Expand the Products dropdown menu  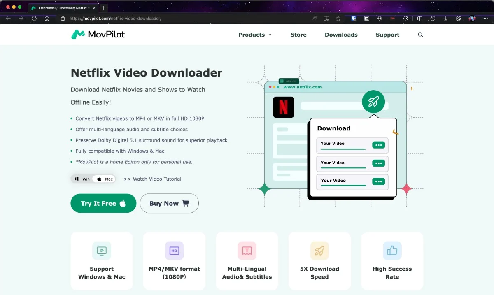coord(255,35)
